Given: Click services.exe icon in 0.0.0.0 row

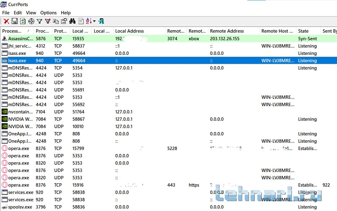Looking at the screenshot, I should tap(5, 192).
